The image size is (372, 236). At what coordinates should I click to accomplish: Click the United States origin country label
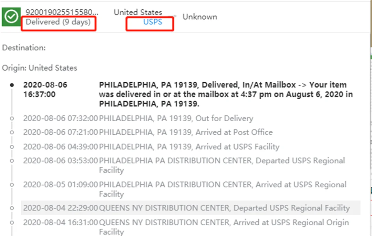(138, 12)
